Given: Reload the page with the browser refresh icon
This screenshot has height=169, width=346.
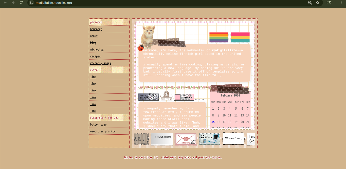Looking at the screenshot, I should point(21,3).
